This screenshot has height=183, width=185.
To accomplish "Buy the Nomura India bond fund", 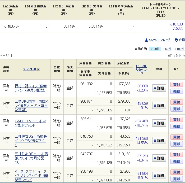I will (x=177, y=85).
